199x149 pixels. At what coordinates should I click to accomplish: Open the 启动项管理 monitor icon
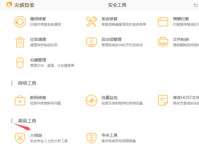coord(91,42)
